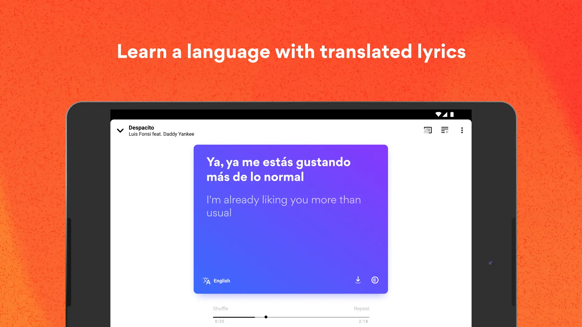The width and height of the screenshot is (582, 327).
Task: Enable Repeat mode
Action: pos(362,309)
